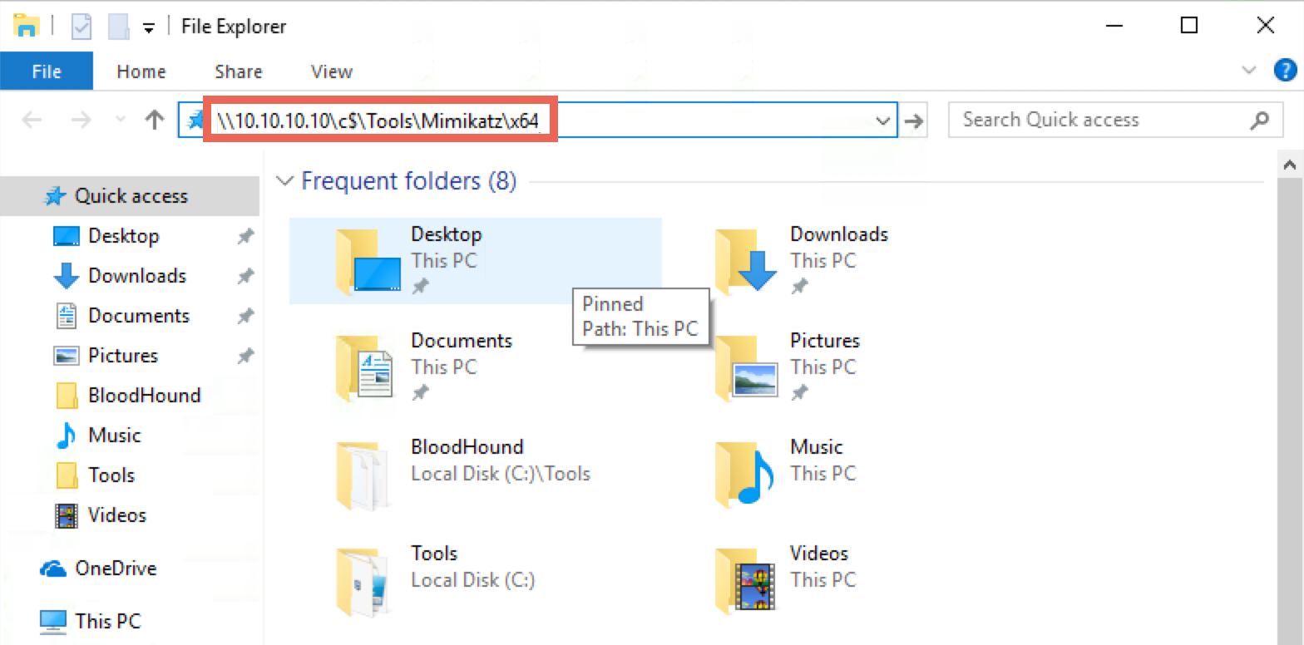Open the Customize Quick Access Toolbar dropdown
The height and width of the screenshot is (645, 1304).
coord(149,27)
